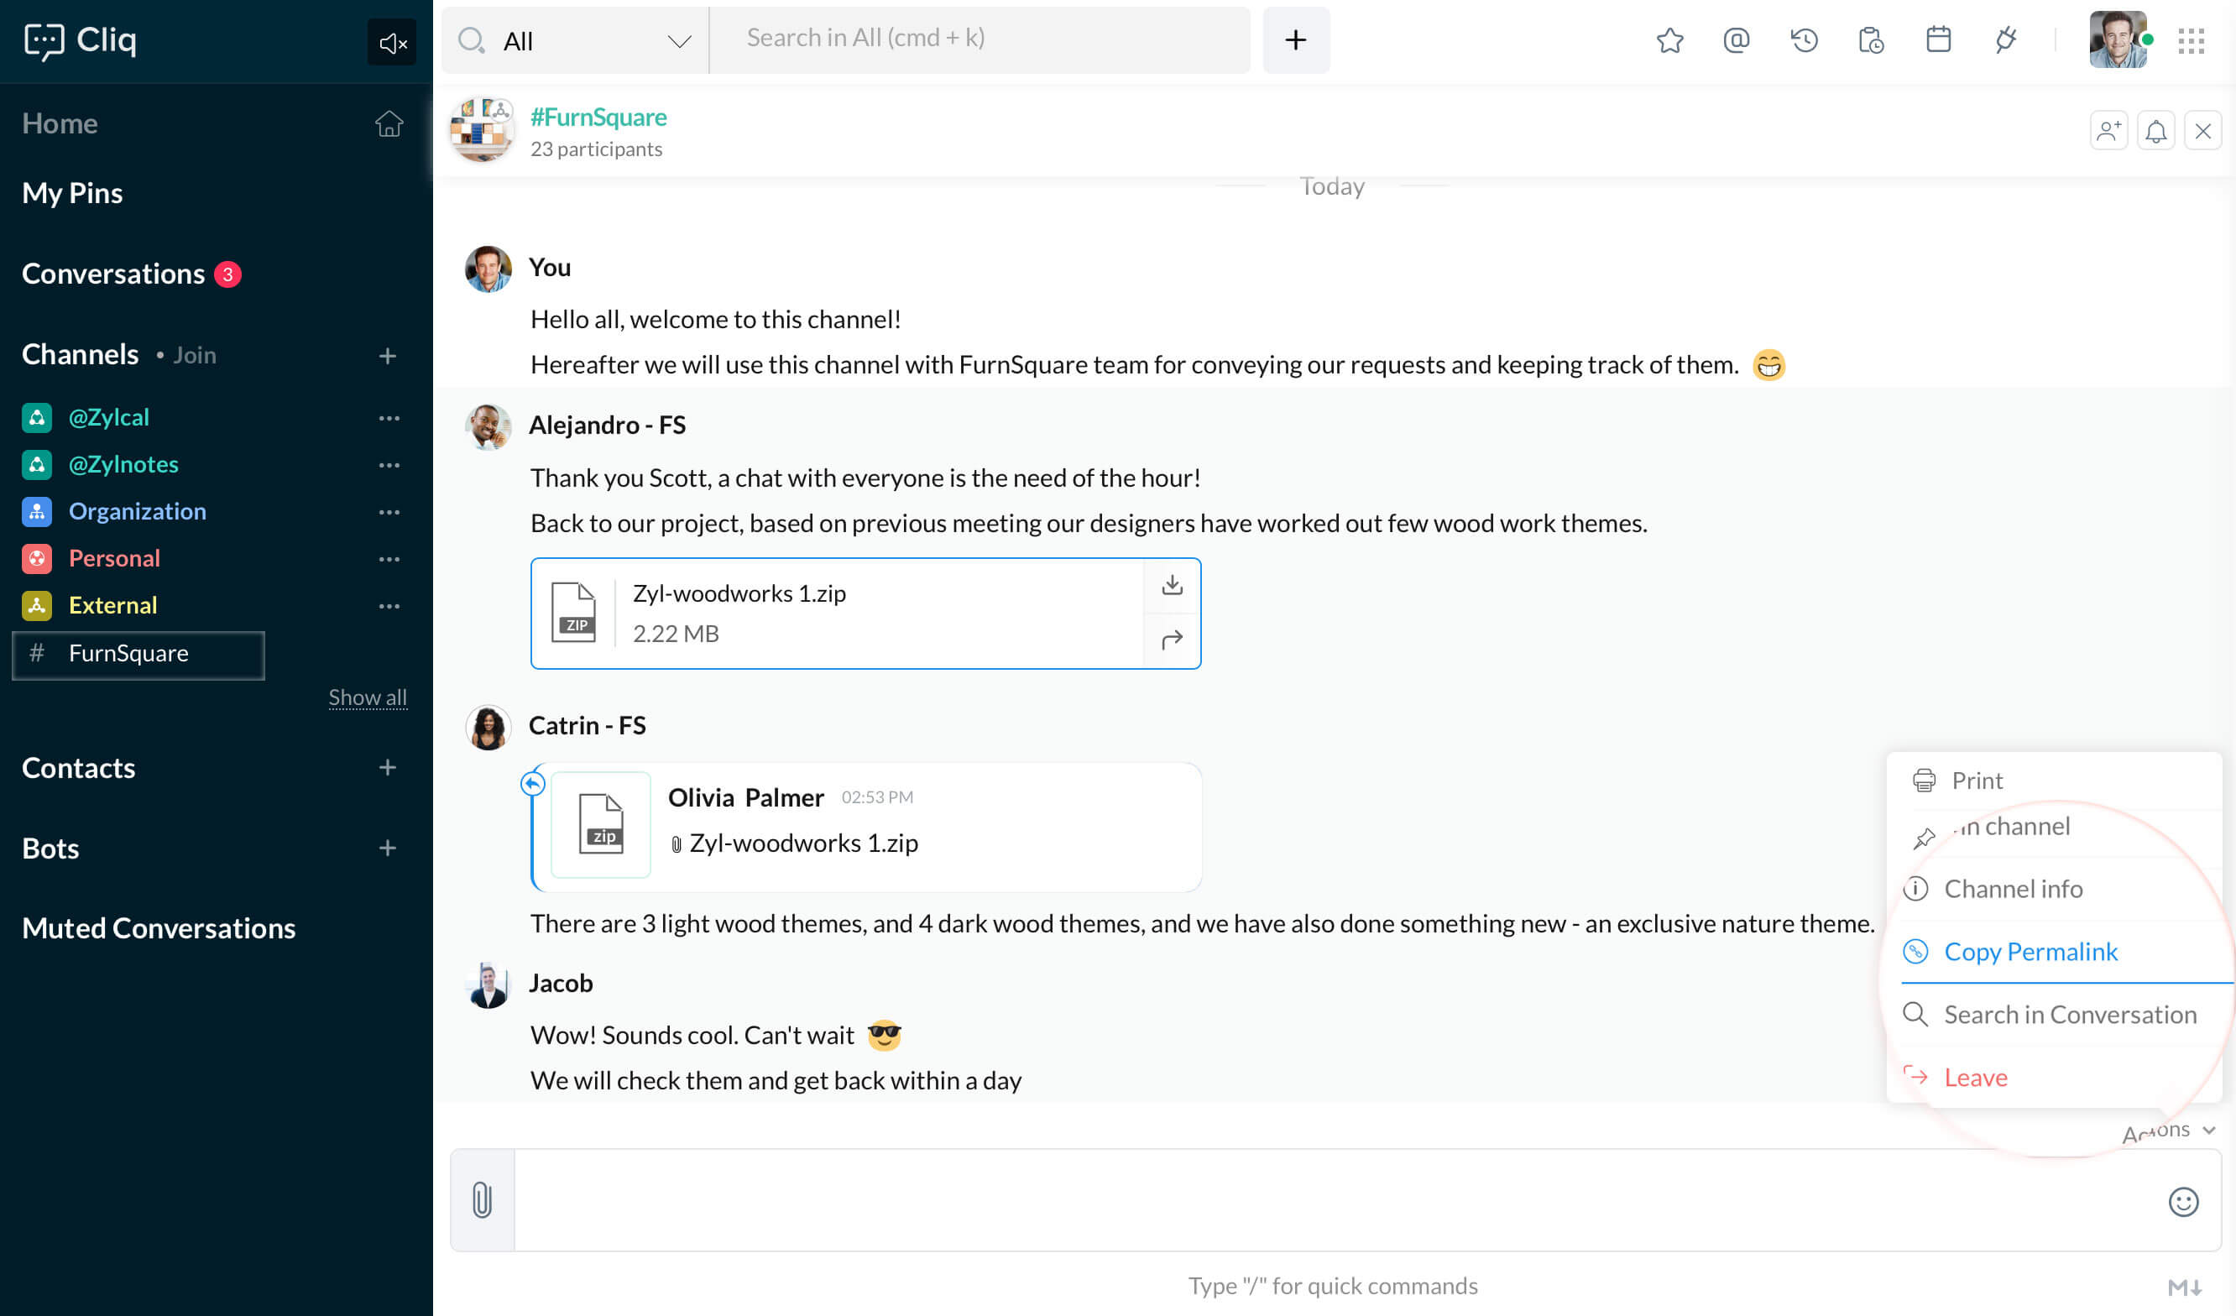Download Zyl-woodworks 1.zip file
Viewport: 2236px width, 1316px height.
coord(1171,585)
